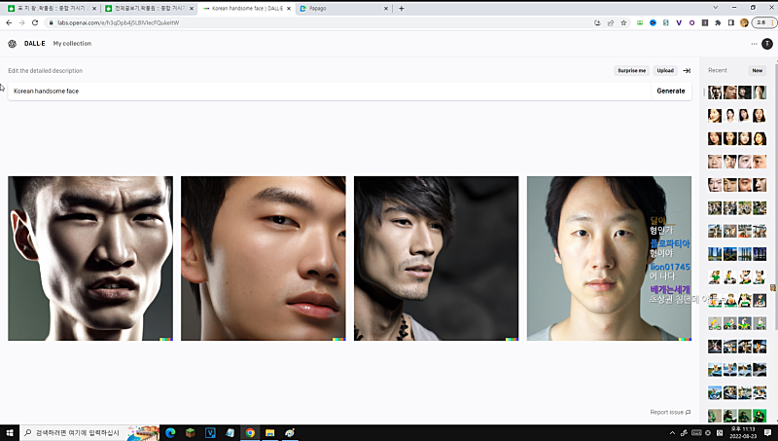This screenshot has width=778, height=441.
Task: Open the Chrome browser side panel
Action: coord(731,22)
